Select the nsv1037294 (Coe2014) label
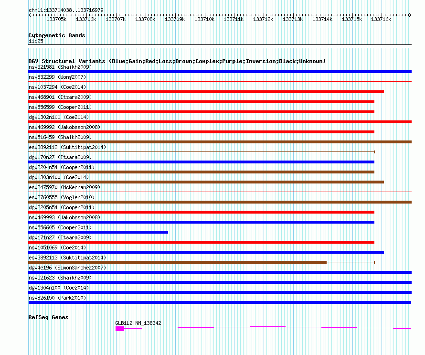The height and width of the screenshot is (355, 425). click(x=57, y=87)
